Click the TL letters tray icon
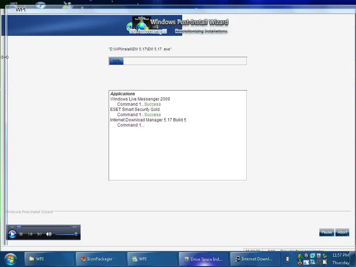The image size is (356, 267). click(313, 262)
